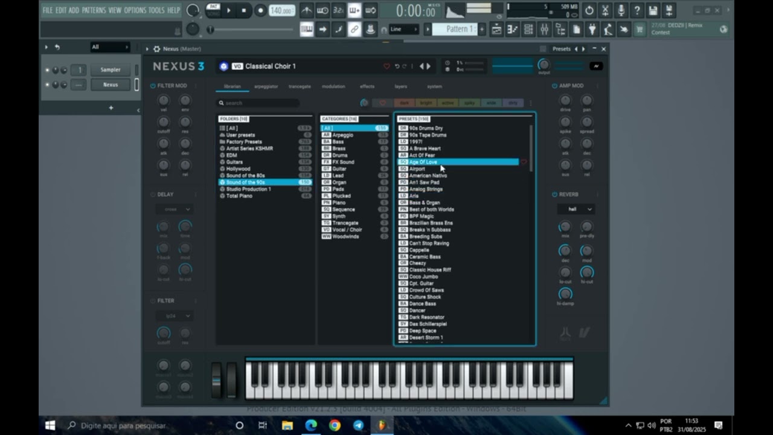This screenshot has width=773, height=435.
Task: Open the channel rack icon
Action: (528, 29)
